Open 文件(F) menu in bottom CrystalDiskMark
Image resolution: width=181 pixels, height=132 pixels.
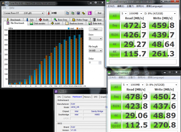(113, 77)
